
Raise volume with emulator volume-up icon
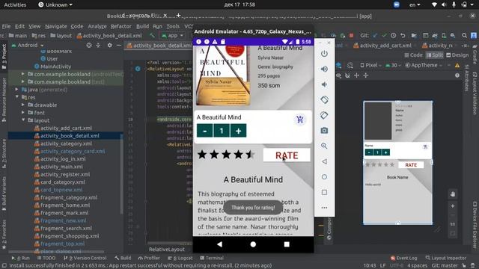tap(324, 69)
